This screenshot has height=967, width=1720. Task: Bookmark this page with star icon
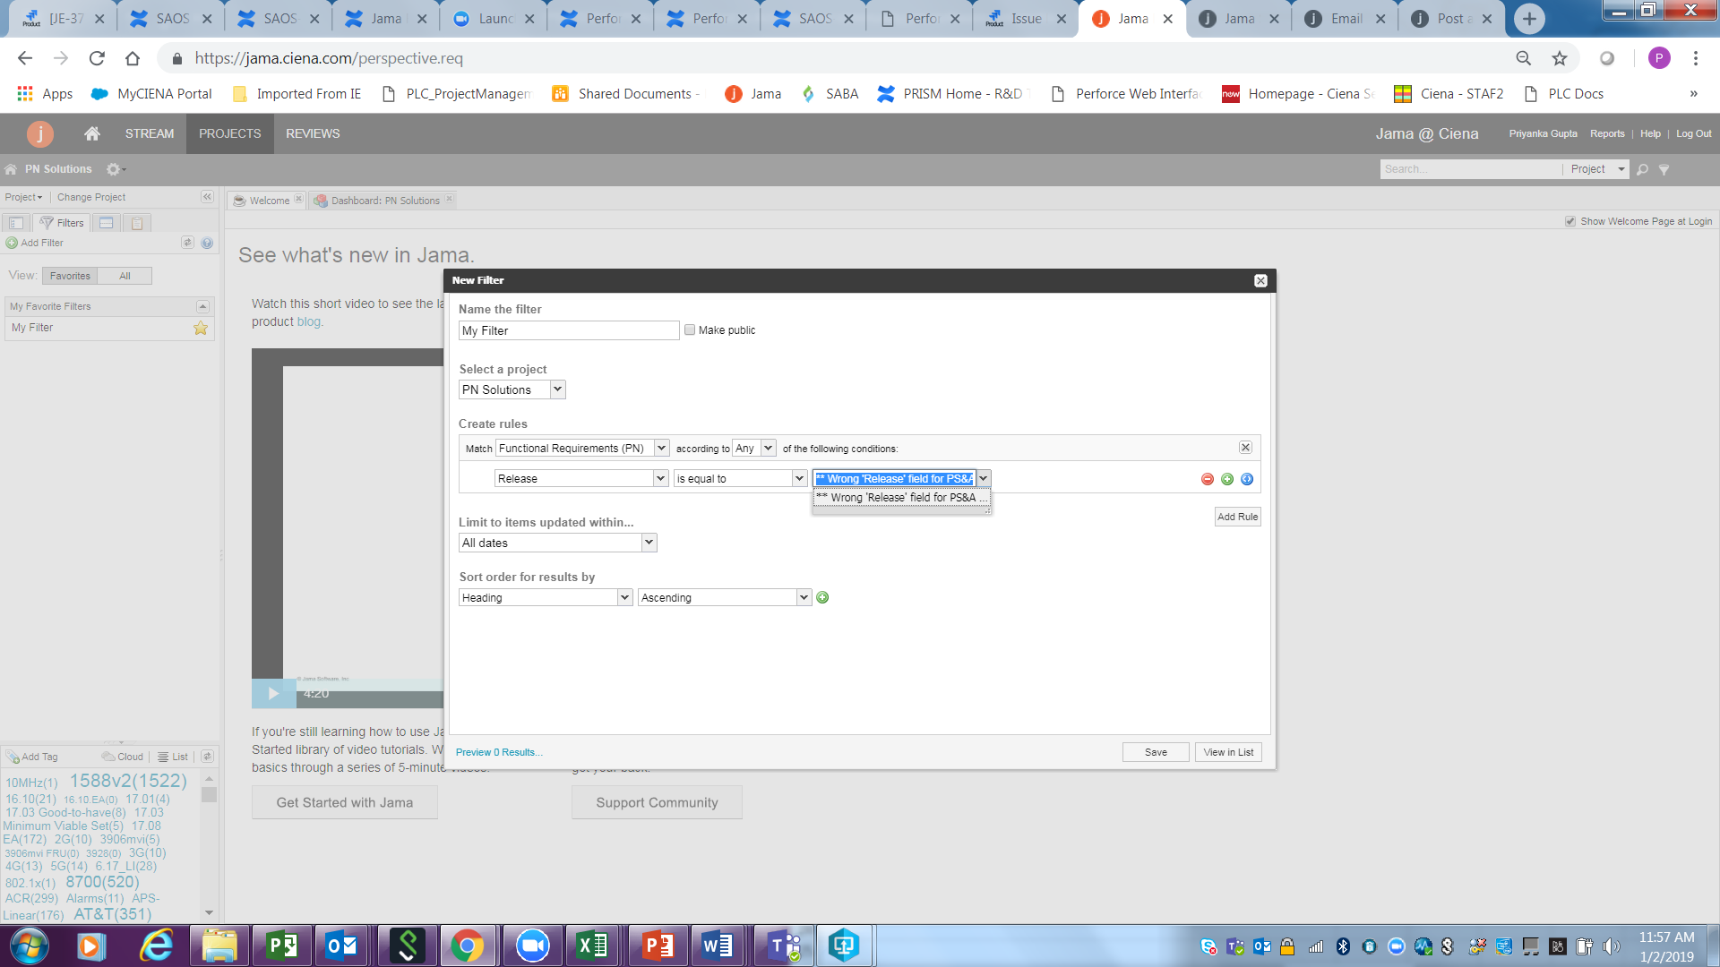(x=1560, y=58)
